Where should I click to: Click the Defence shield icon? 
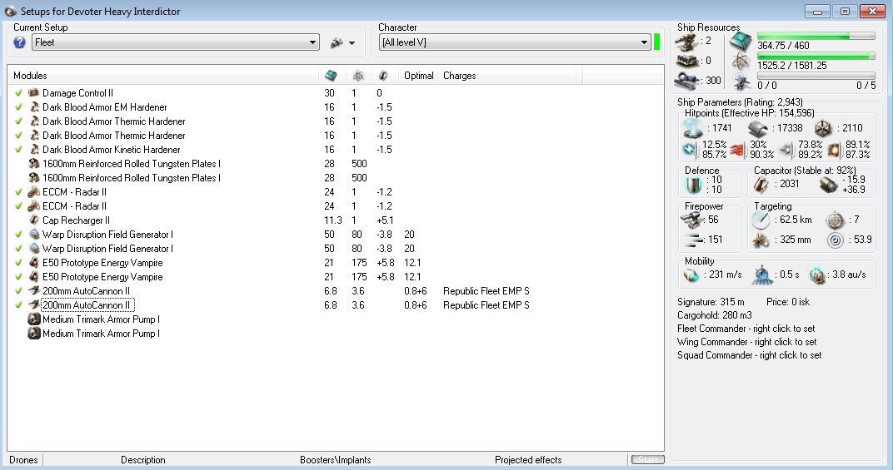point(694,185)
